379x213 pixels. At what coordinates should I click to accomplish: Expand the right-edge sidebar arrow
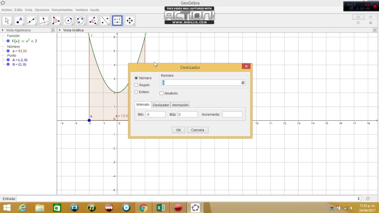378,108
